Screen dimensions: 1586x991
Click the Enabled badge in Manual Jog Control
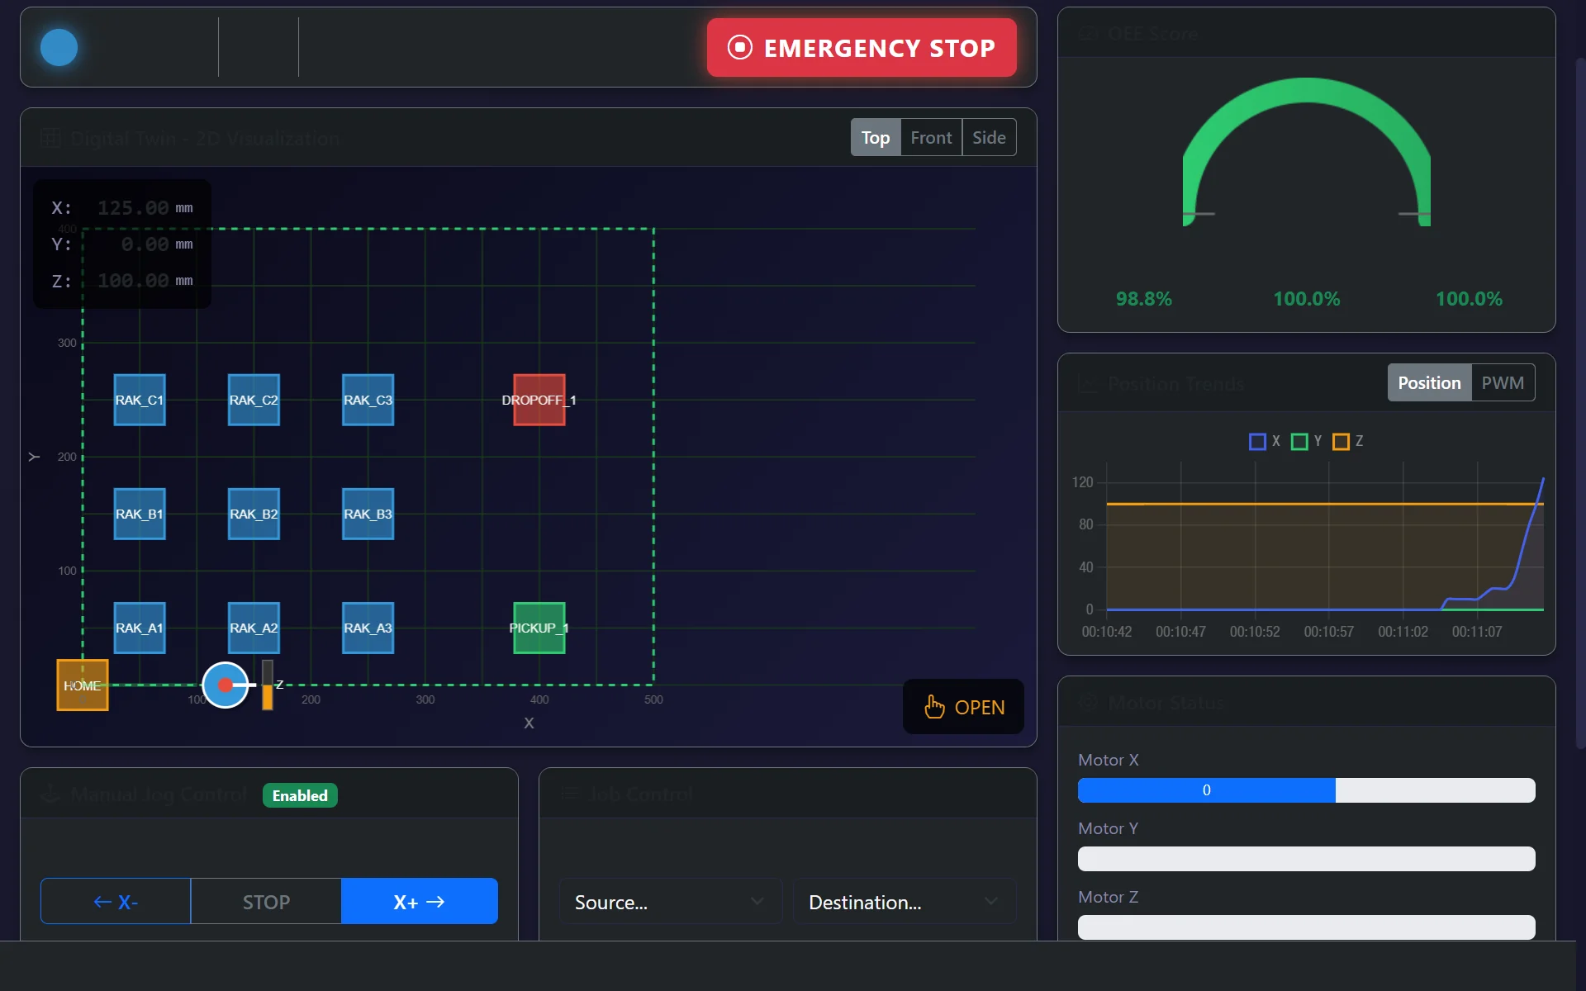300,795
